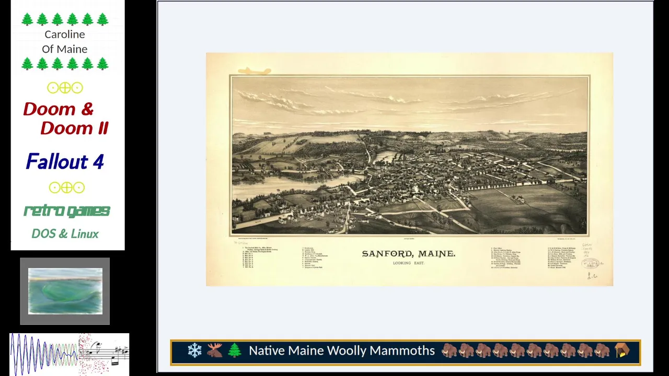This screenshot has height=376, width=669.
Task: Open the green wave painting thumbnail
Action: (x=65, y=291)
